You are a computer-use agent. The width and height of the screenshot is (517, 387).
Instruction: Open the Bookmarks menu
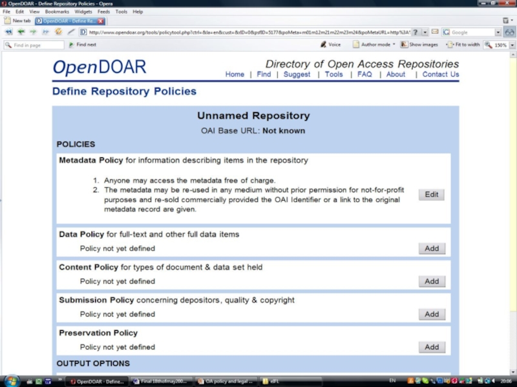[57, 12]
